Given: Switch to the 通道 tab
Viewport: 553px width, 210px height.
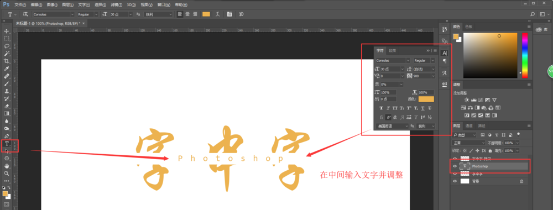Looking at the screenshot, I should (469, 126).
